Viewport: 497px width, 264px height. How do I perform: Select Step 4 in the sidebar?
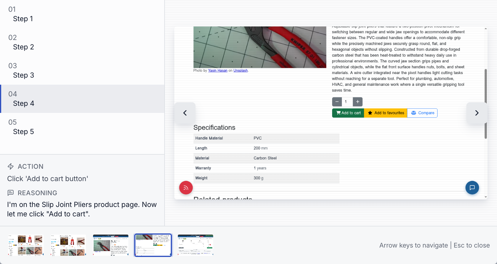tap(82, 99)
